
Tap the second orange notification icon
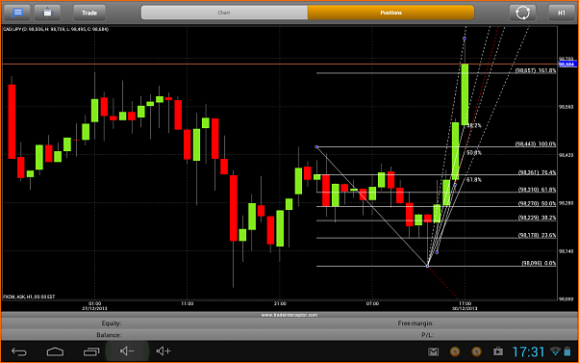tap(476, 351)
